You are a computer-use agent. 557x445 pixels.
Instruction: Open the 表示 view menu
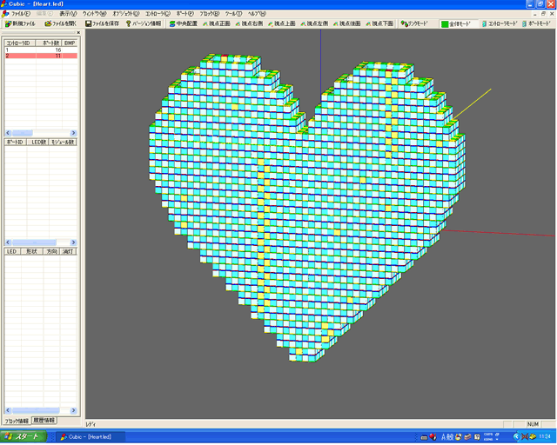68,14
